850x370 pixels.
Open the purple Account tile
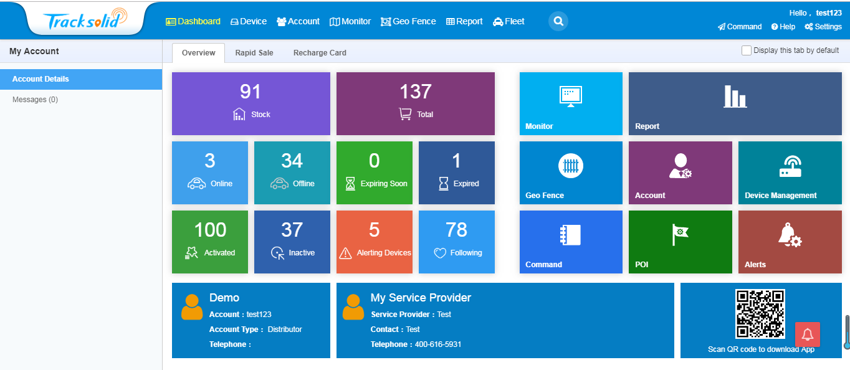click(680, 173)
